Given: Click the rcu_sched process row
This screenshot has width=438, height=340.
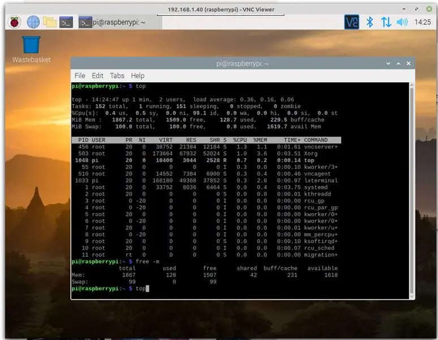Looking at the screenshot, I should click(x=206, y=248).
